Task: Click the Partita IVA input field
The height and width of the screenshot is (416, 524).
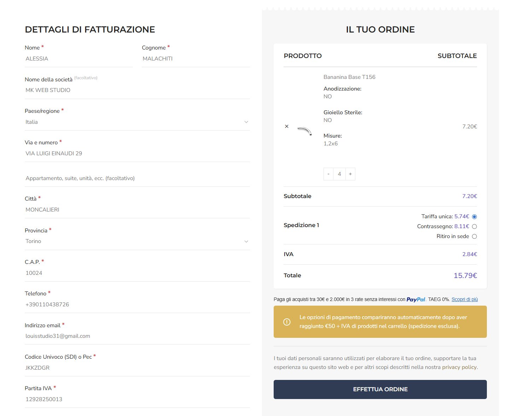Action: click(x=137, y=399)
